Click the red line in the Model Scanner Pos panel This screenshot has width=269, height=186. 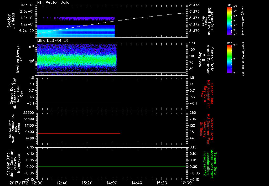click(x=79, y=133)
